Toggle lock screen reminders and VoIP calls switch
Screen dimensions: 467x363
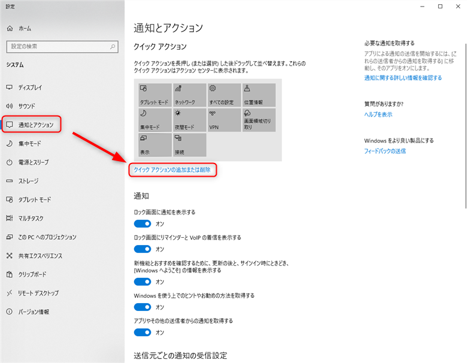point(142,249)
